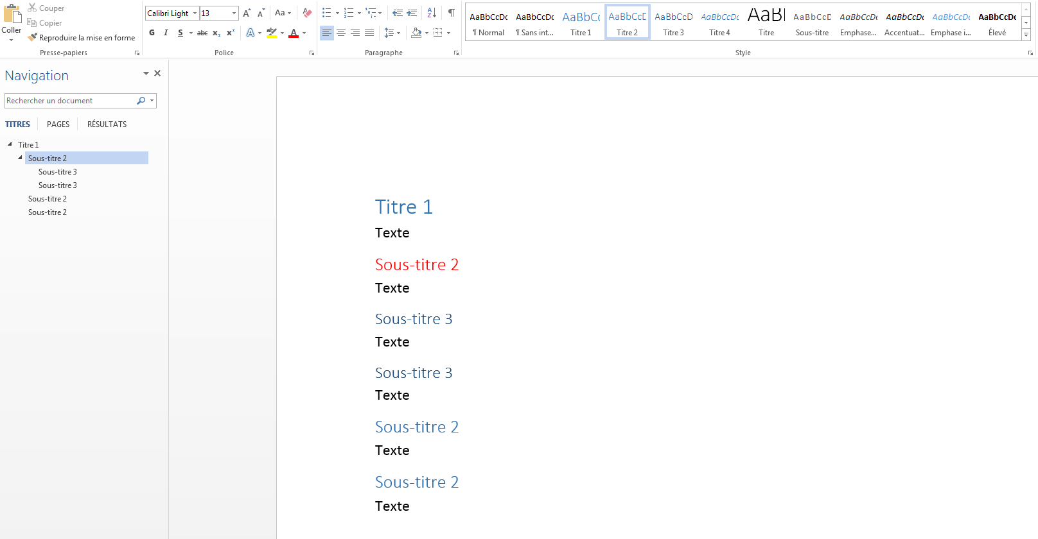This screenshot has width=1038, height=539.
Task: Apply the Titre 3 style
Action: pos(673,22)
